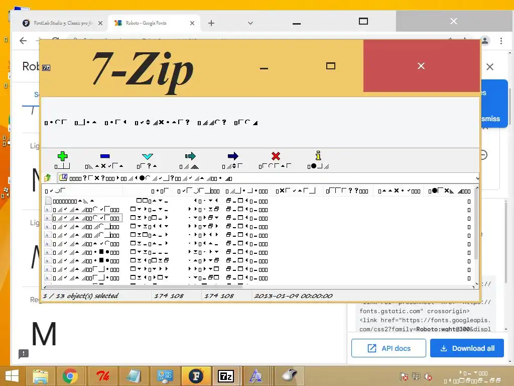Click the red X Delete icon in 7-Zip
514x386 pixels.
coord(276,156)
